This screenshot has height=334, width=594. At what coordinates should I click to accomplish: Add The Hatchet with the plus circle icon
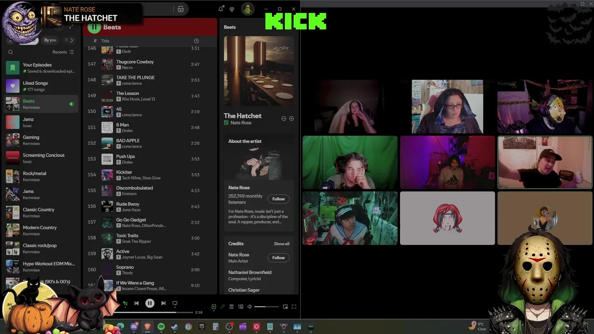291,119
